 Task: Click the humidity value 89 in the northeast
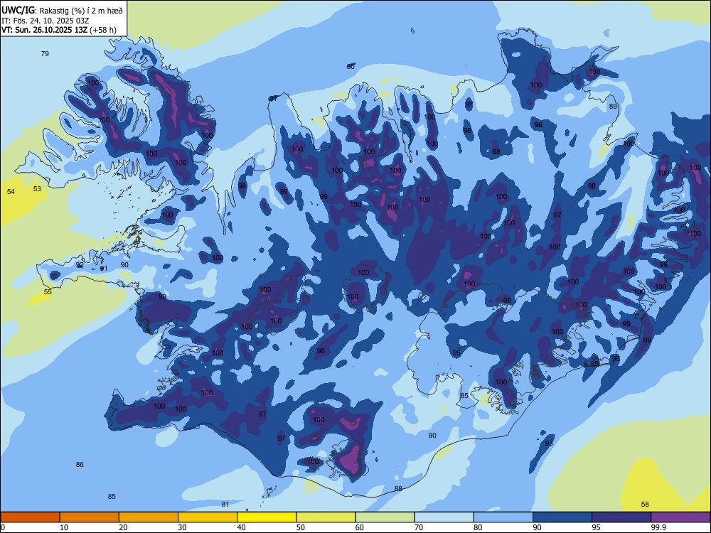point(613,106)
